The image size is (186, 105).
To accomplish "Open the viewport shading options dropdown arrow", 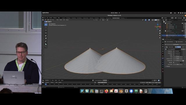I will point(160,20).
